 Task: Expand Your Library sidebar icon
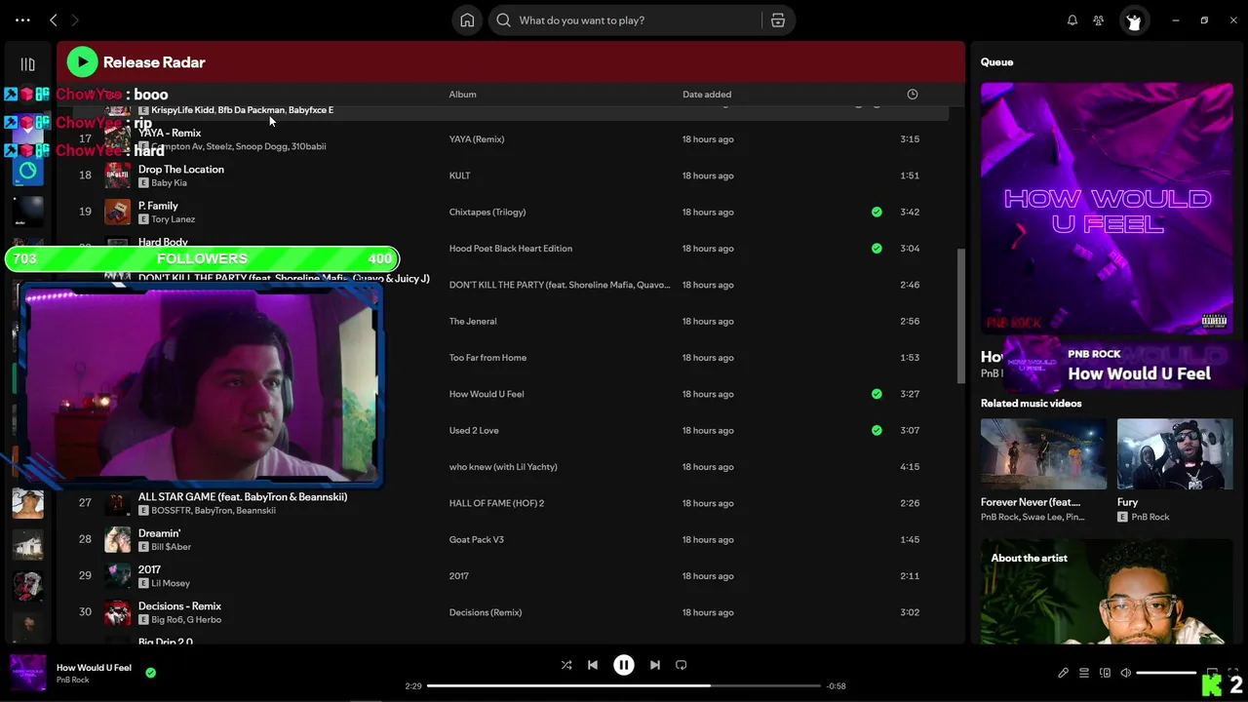27,64
